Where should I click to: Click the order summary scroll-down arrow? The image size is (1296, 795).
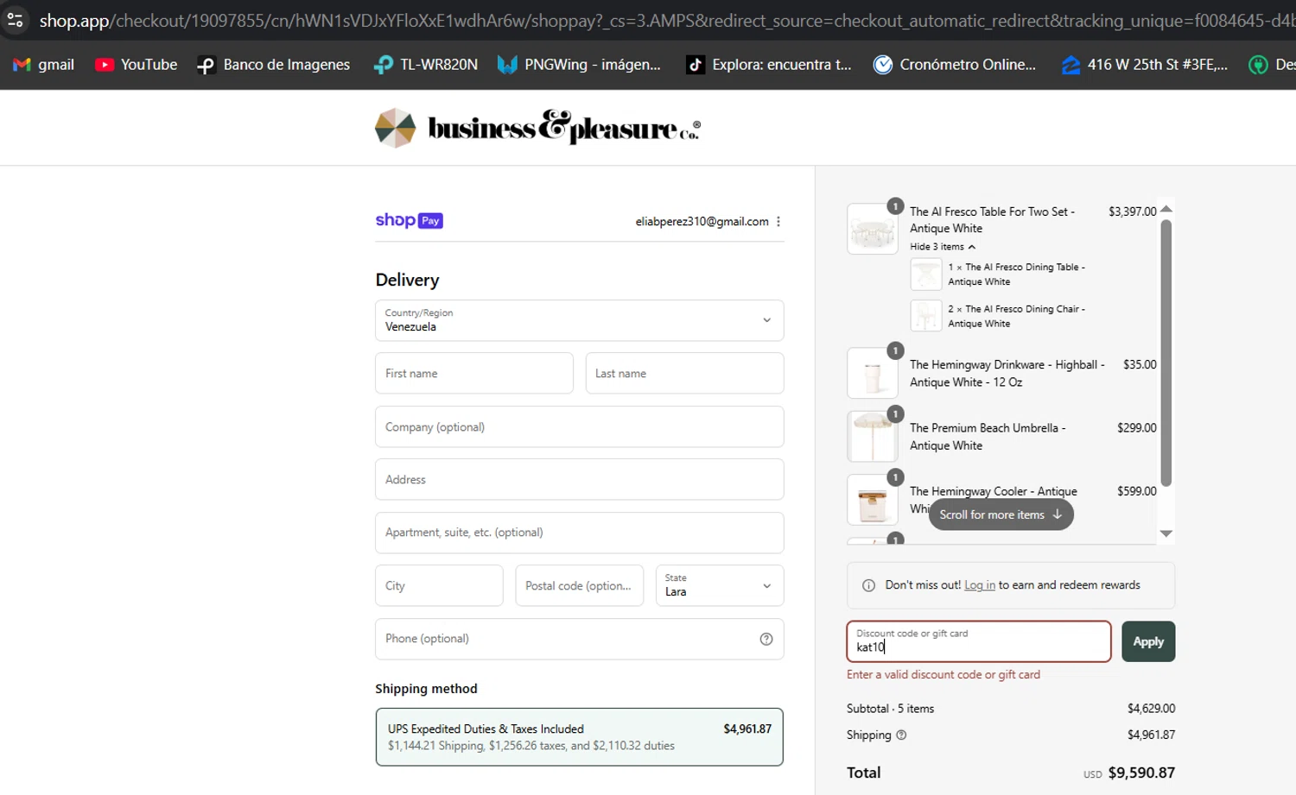pyautogui.click(x=1166, y=533)
